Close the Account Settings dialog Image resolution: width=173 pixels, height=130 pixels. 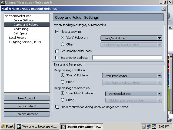(164, 9)
